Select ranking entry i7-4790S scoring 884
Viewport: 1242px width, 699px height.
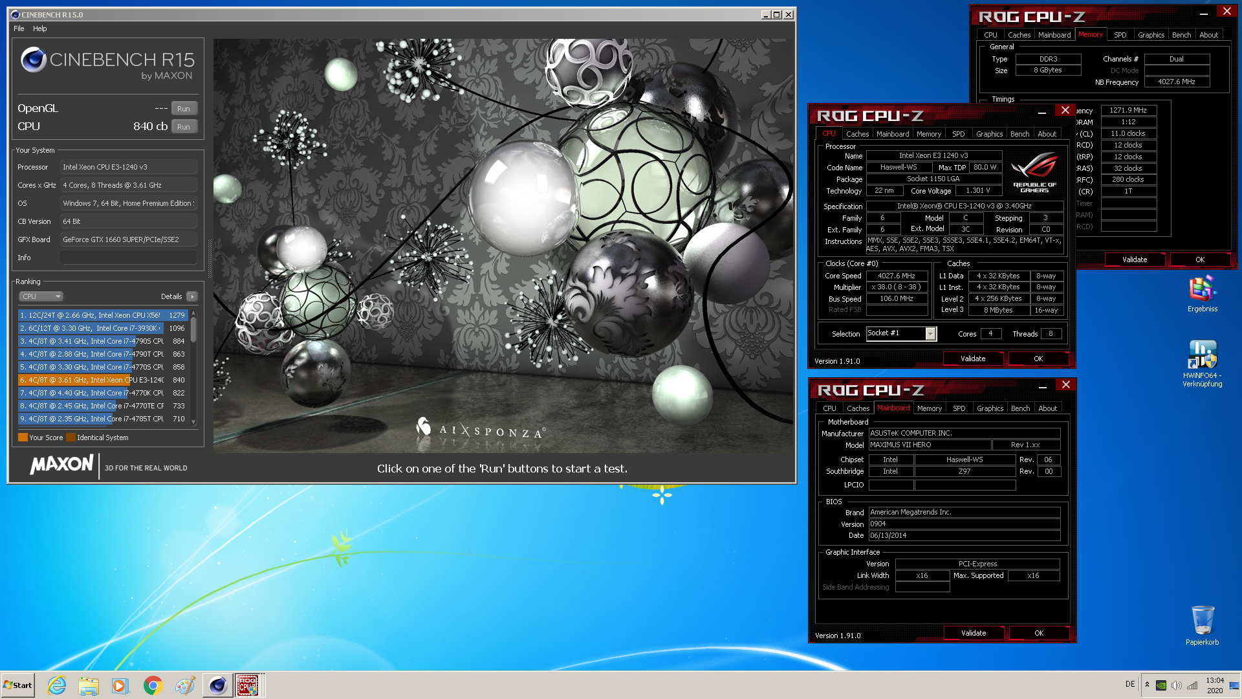tap(103, 341)
